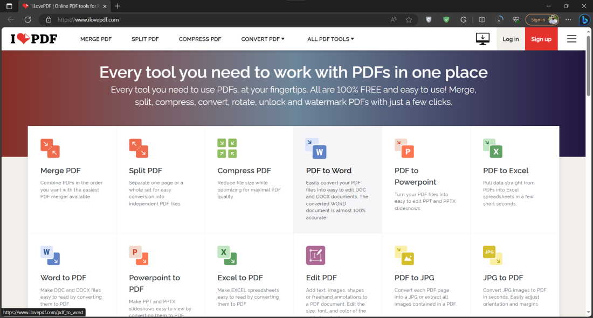
Task: Click the Split PDF card title
Action: [x=146, y=171]
